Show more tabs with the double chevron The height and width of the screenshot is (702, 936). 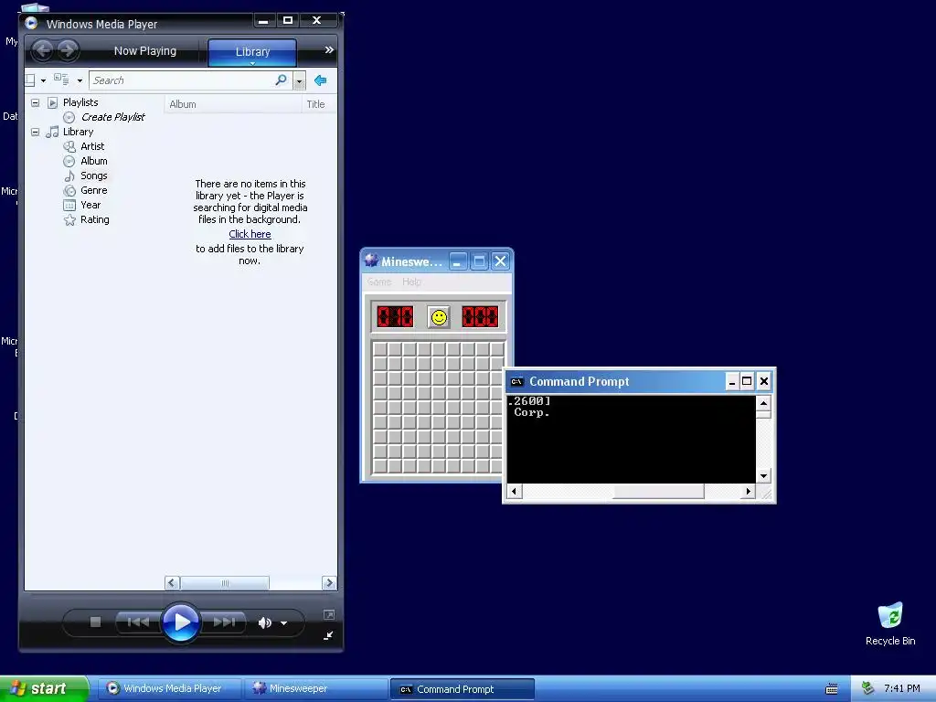329,50
